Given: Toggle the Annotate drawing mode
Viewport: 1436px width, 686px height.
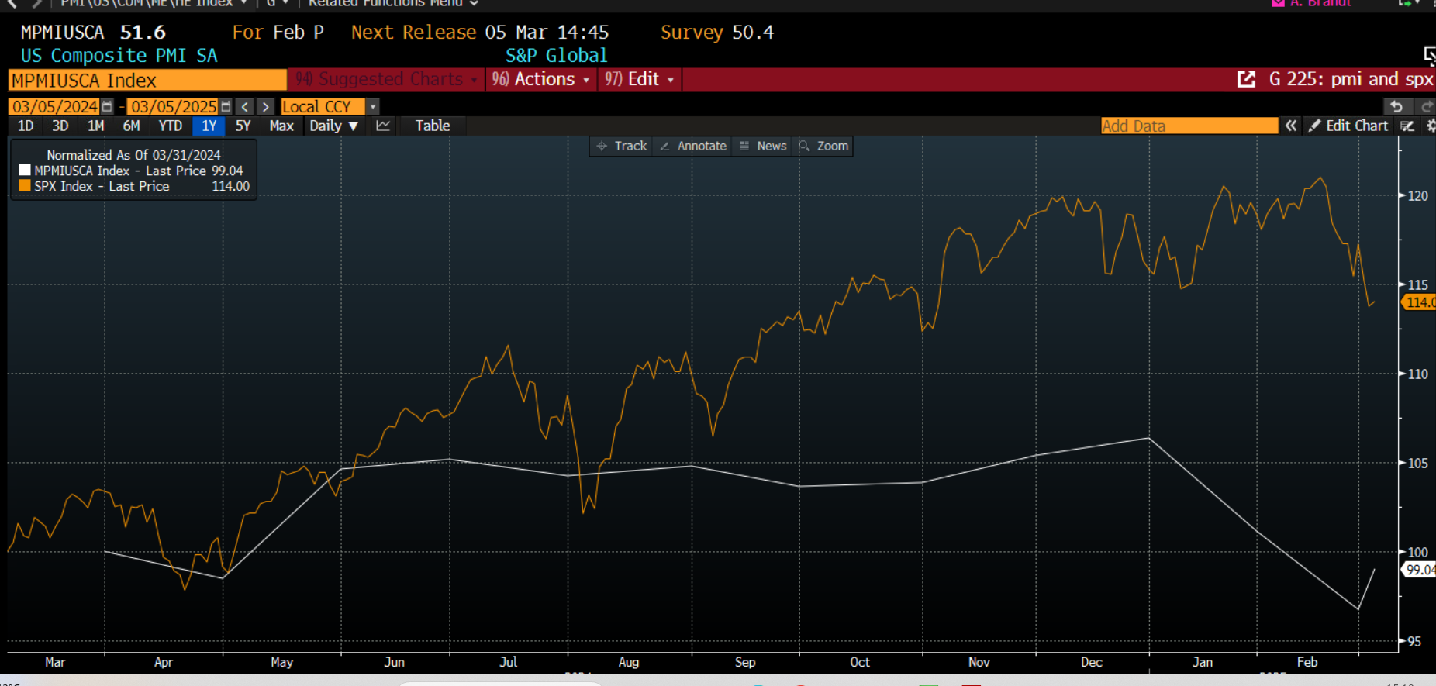Looking at the screenshot, I should [x=693, y=146].
